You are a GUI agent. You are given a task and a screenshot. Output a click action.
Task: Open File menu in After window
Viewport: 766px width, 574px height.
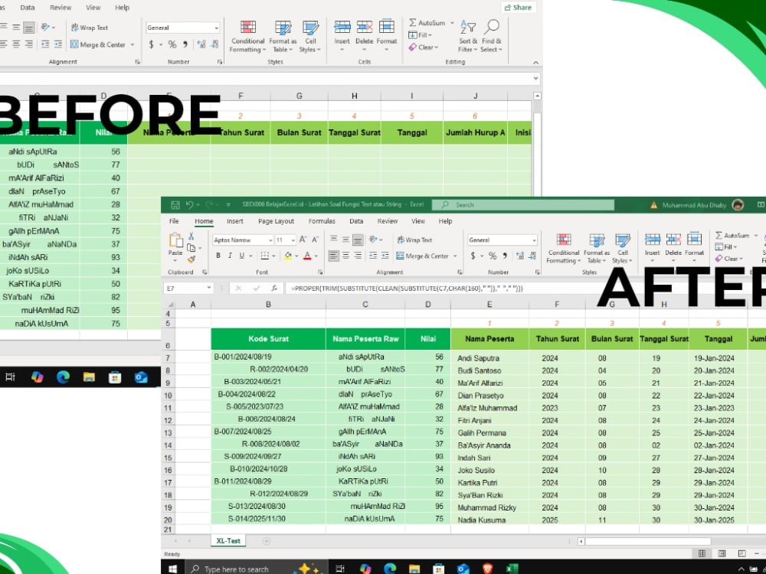pyautogui.click(x=174, y=221)
